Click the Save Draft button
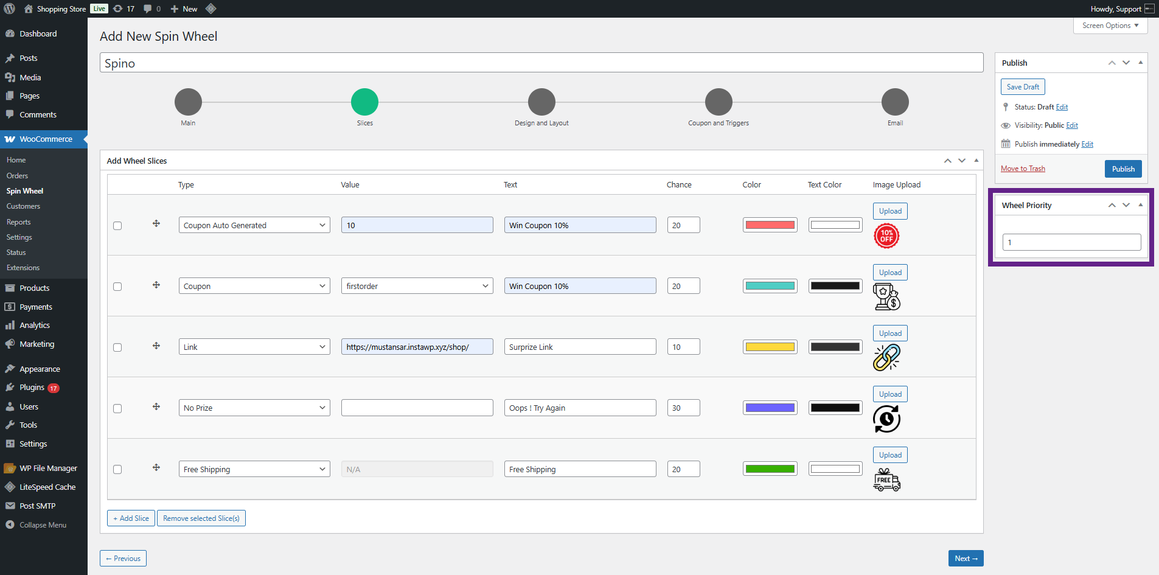1159x575 pixels. [x=1023, y=87]
